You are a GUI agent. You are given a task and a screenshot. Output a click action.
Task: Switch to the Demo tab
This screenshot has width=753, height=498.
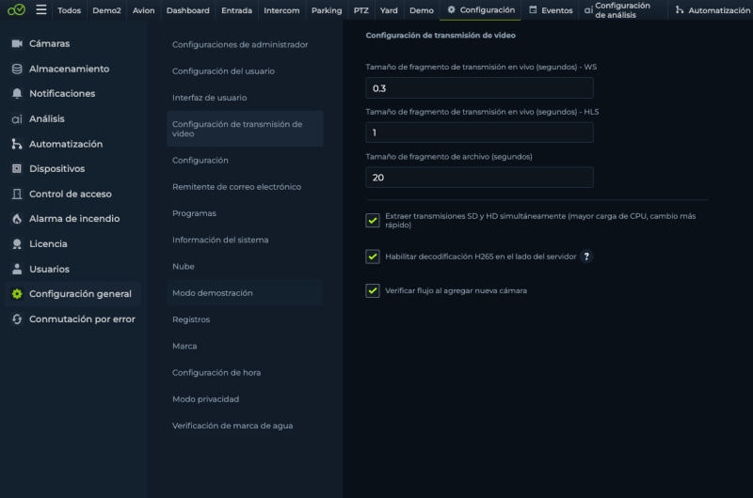coord(422,10)
